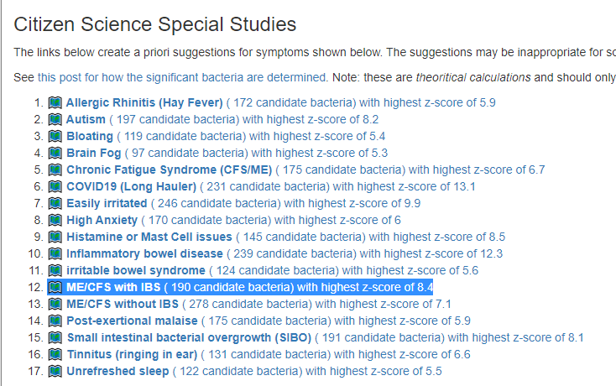616x386 pixels.
Task: Select the Easily irritated study link
Action: coord(107,203)
